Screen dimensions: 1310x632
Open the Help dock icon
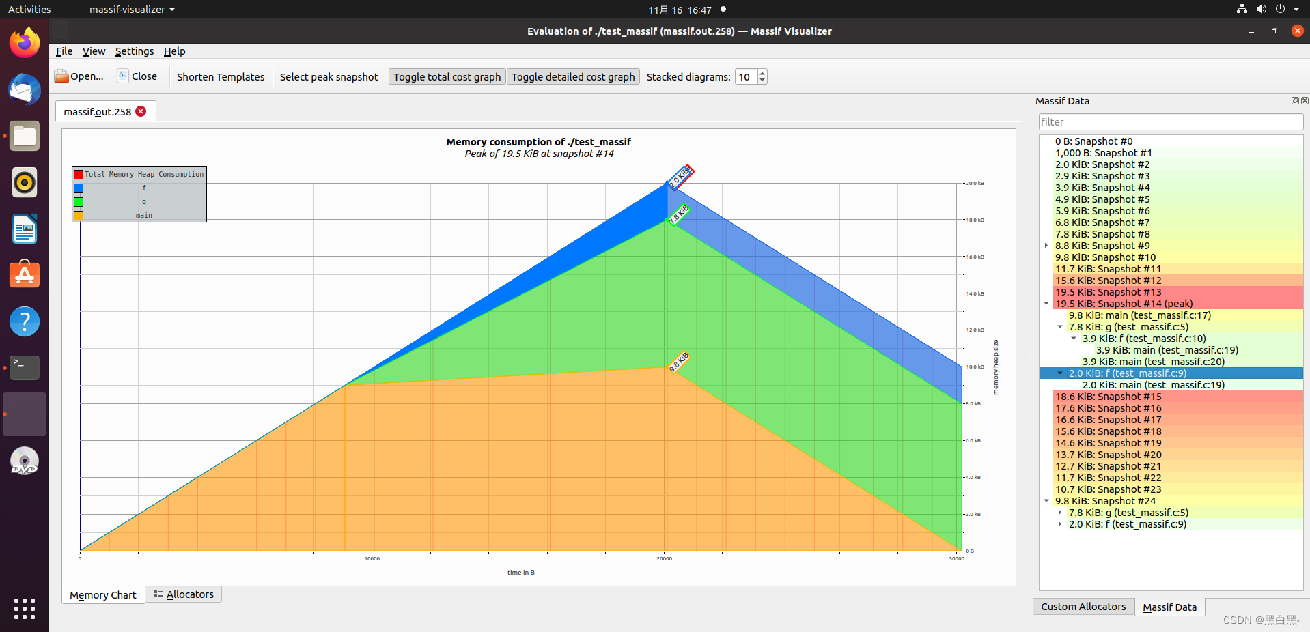(25, 321)
